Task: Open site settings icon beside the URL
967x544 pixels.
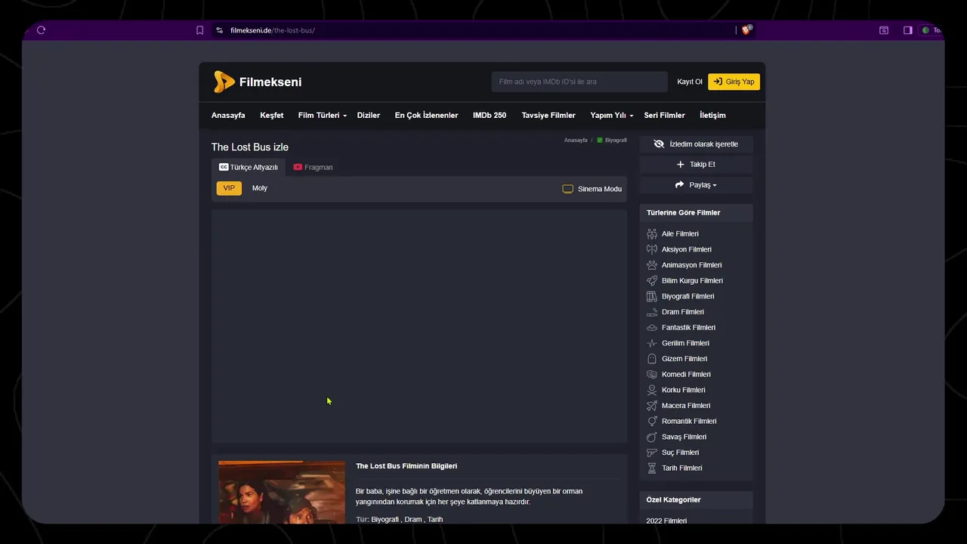Action: (x=219, y=30)
